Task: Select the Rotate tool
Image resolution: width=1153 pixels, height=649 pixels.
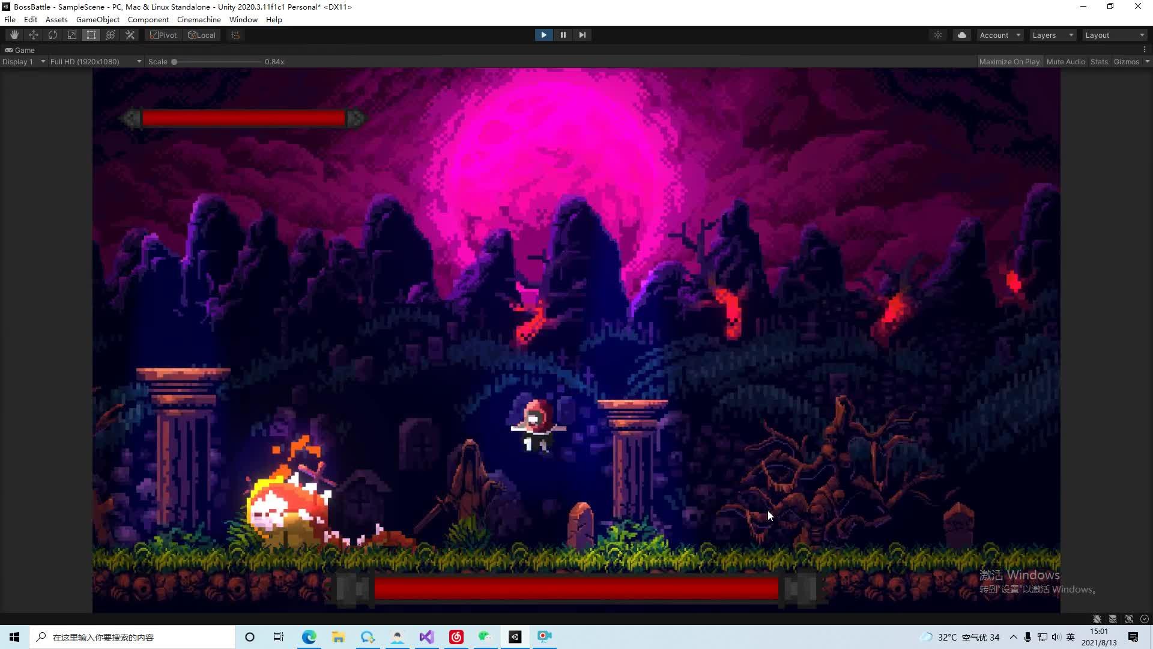Action: 53,35
